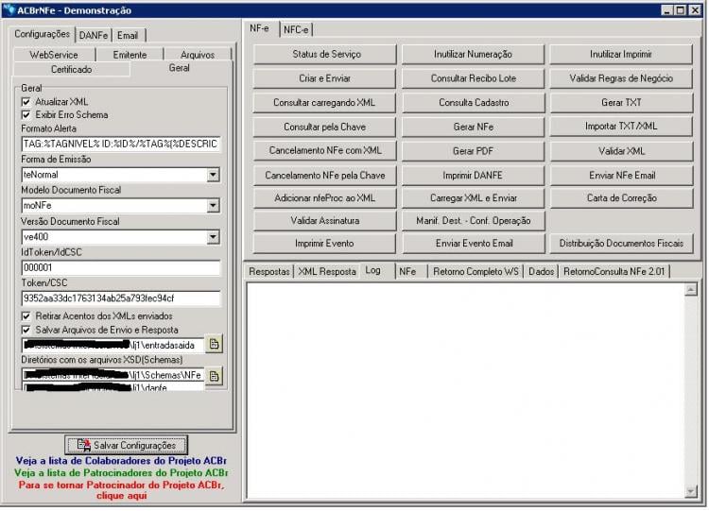Open Versão Documento Fiscal dropdown
Viewport: 709px width, 511px height.
click(213, 237)
